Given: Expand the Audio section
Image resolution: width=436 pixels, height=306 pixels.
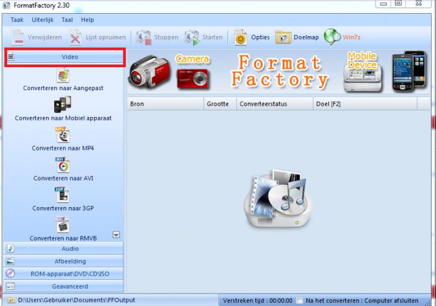Looking at the screenshot, I should click(64, 249).
